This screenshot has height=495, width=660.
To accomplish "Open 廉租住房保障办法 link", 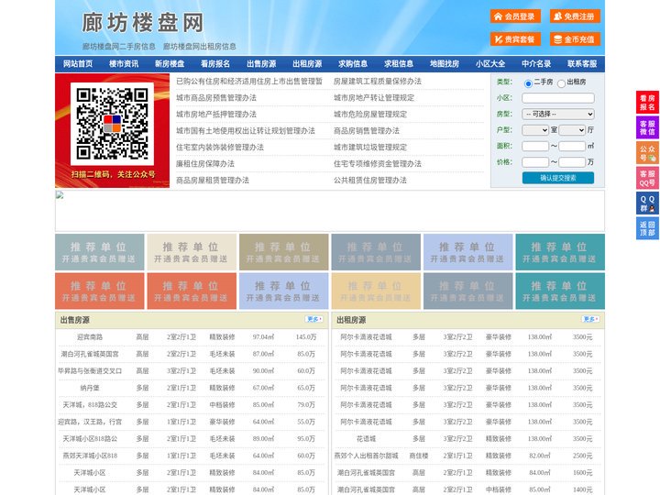I will click(x=205, y=164).
